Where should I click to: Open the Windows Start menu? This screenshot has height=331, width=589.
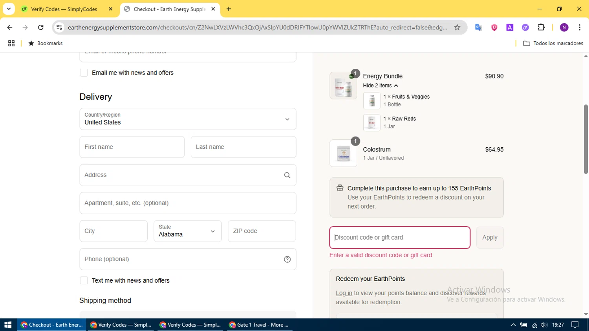(x=8, y=325)
